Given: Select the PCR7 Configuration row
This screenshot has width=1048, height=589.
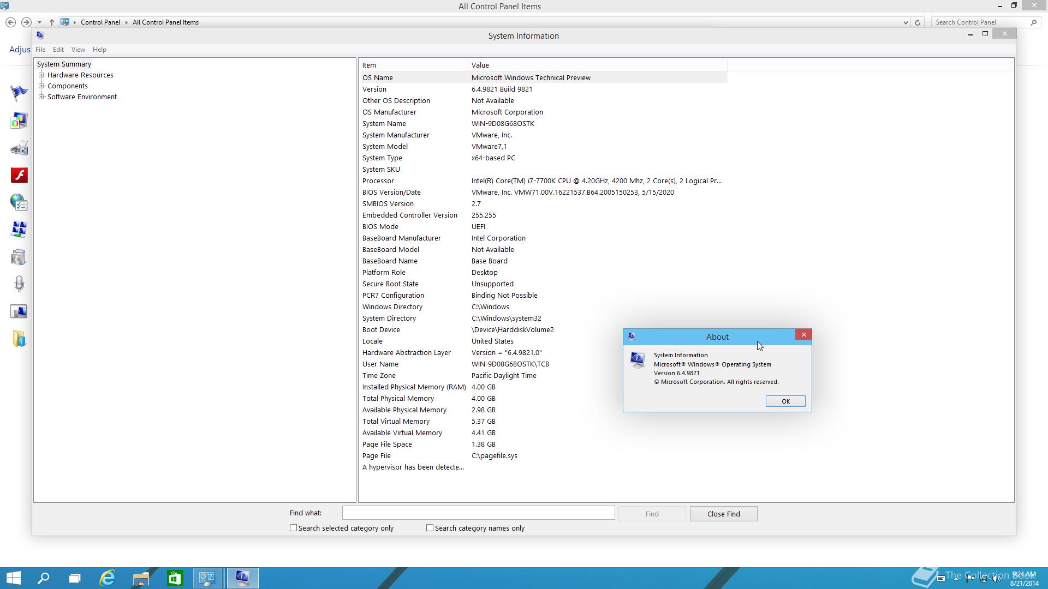Looking at the screenshot, I should (544, 295).
